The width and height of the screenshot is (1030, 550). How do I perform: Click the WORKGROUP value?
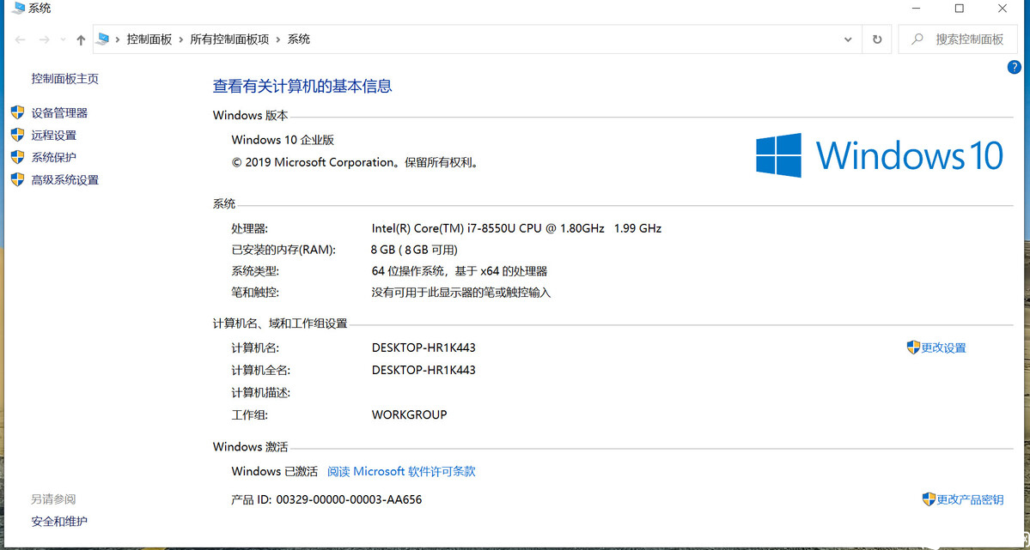pyautogui.click(x=409, y=414)
